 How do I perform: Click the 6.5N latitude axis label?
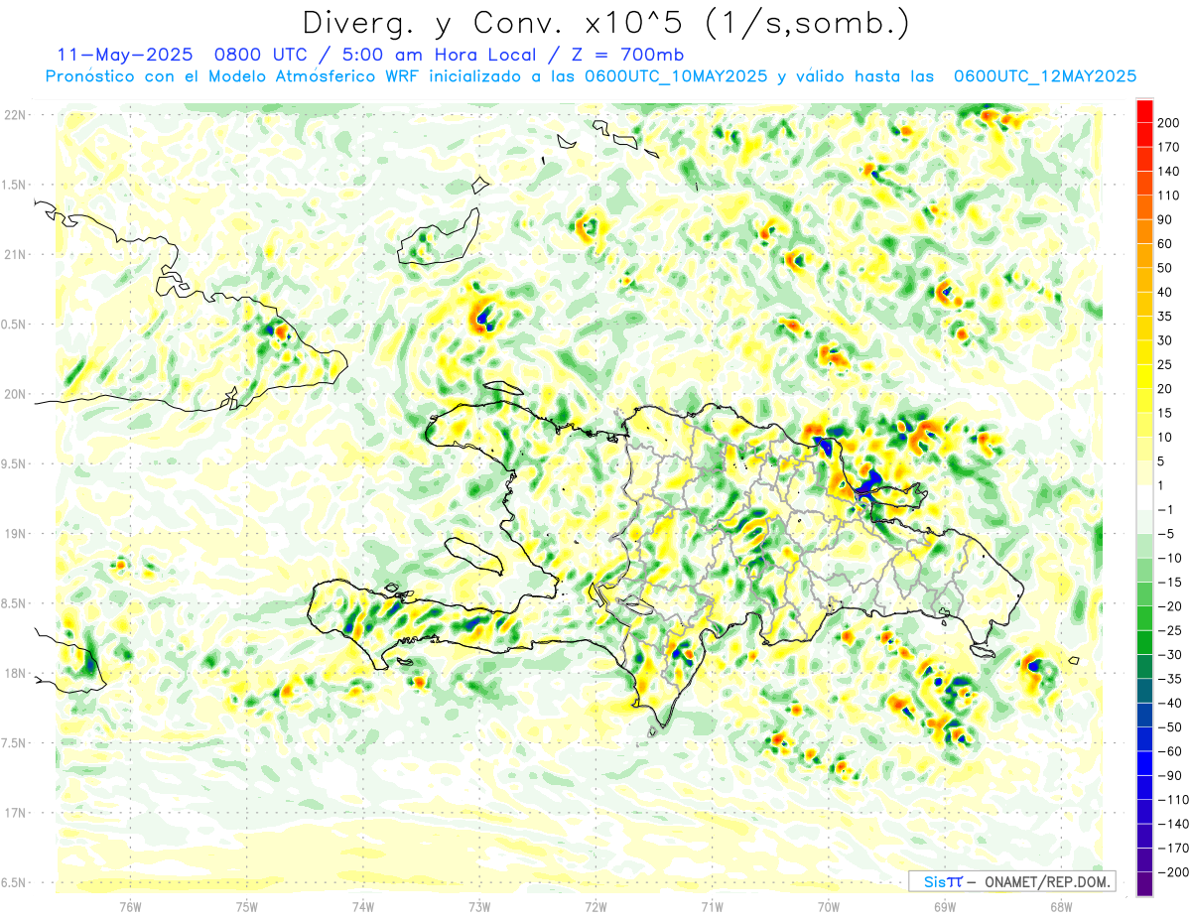15,883
